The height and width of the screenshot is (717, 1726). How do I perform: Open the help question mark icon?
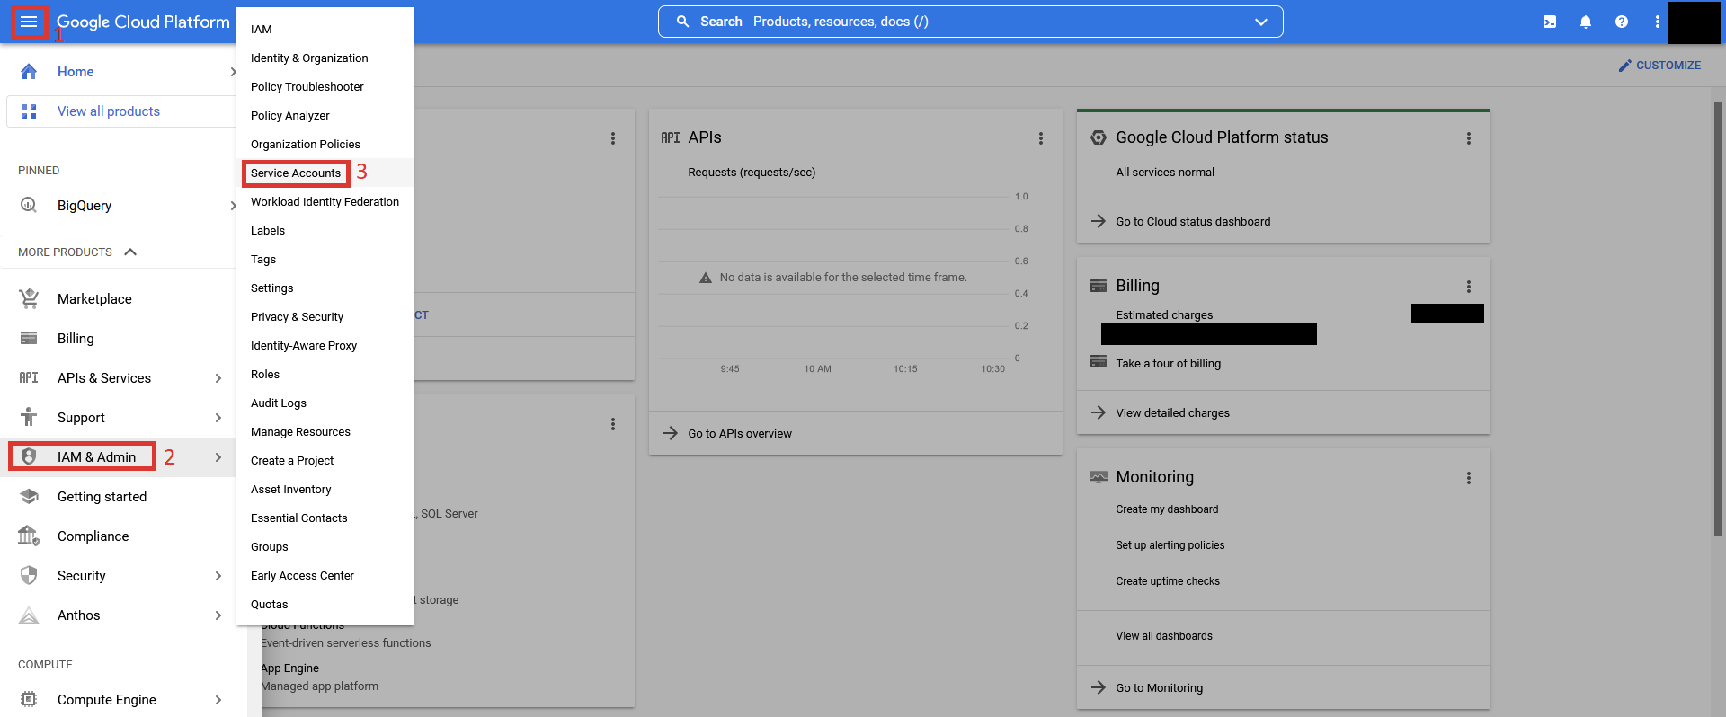(1622, 22)
